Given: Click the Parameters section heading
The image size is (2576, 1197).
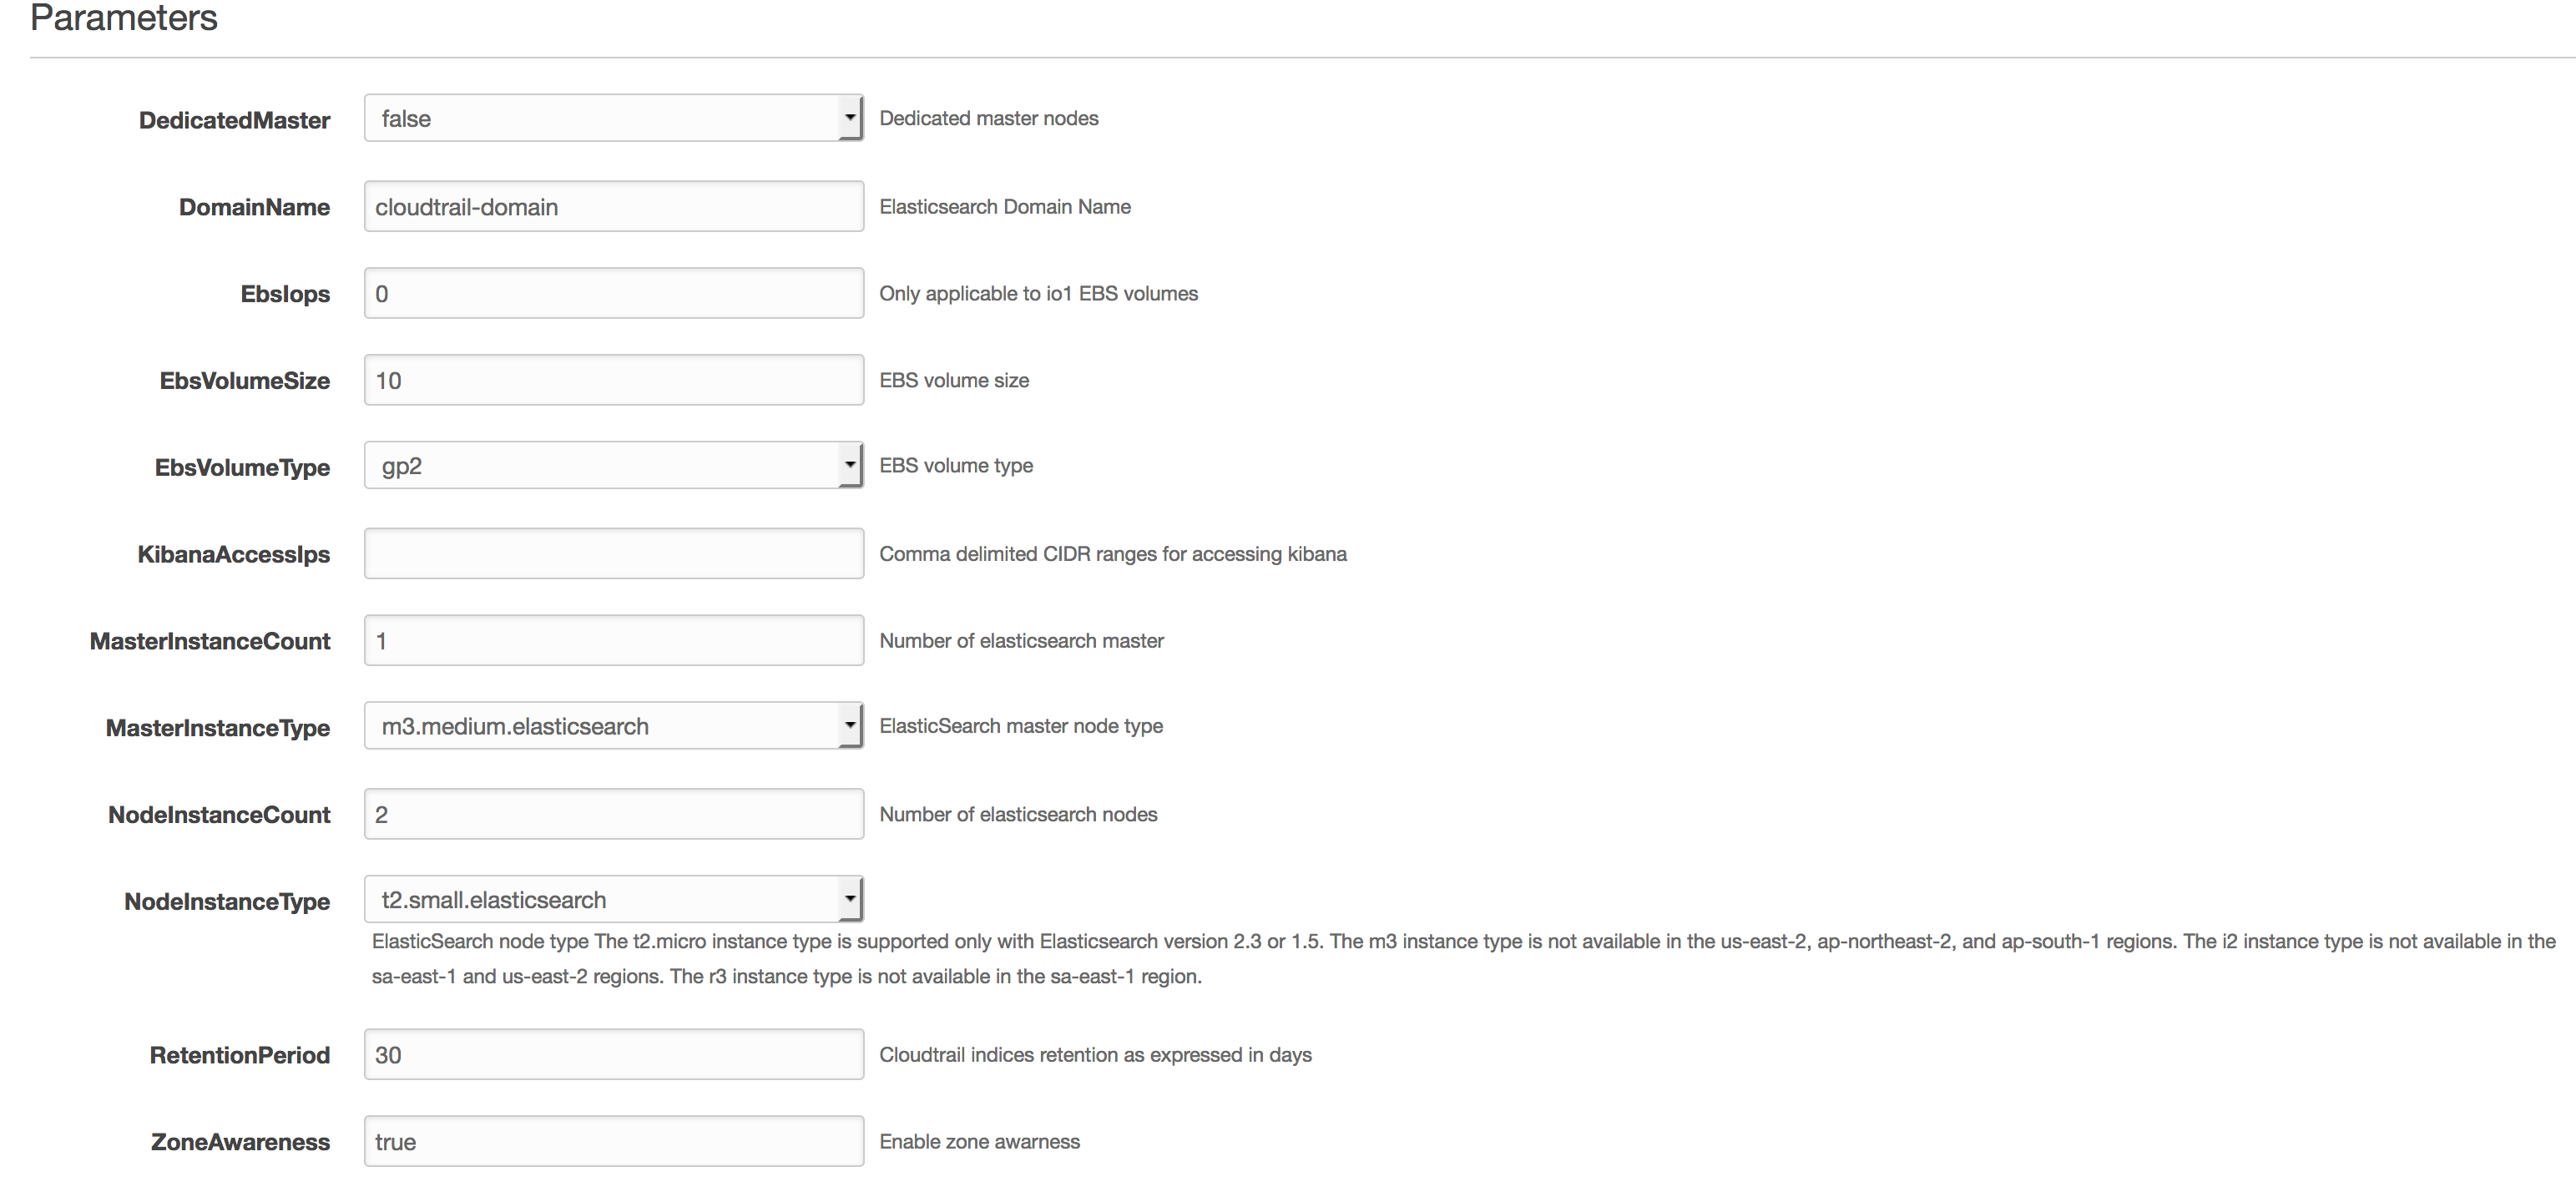Looking at the screenshot, I should point(123,18).
